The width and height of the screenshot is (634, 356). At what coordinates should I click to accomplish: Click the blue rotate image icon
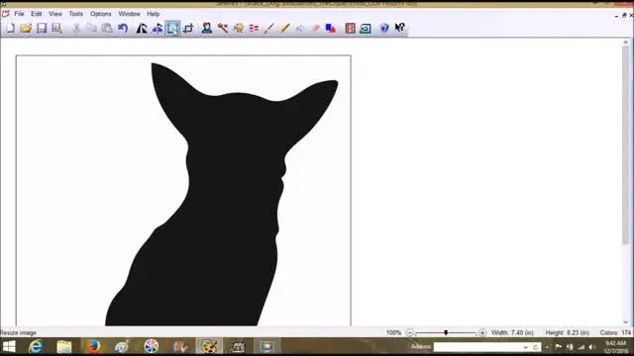pos(158,28)
